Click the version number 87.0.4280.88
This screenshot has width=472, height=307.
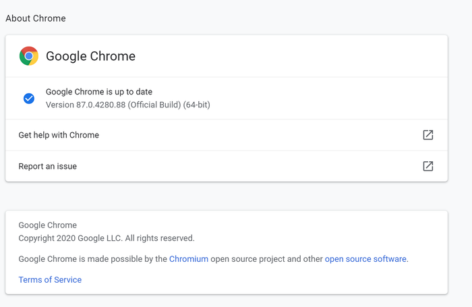point(101,105)
